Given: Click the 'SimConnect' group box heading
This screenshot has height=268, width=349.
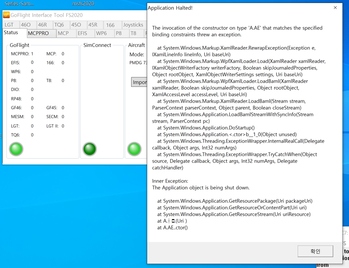Looking at the screenshot, I should tap(97, 45).
